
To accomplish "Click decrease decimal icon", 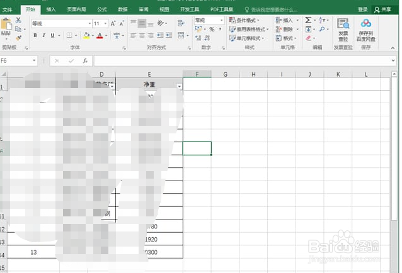I will point(207,38).
